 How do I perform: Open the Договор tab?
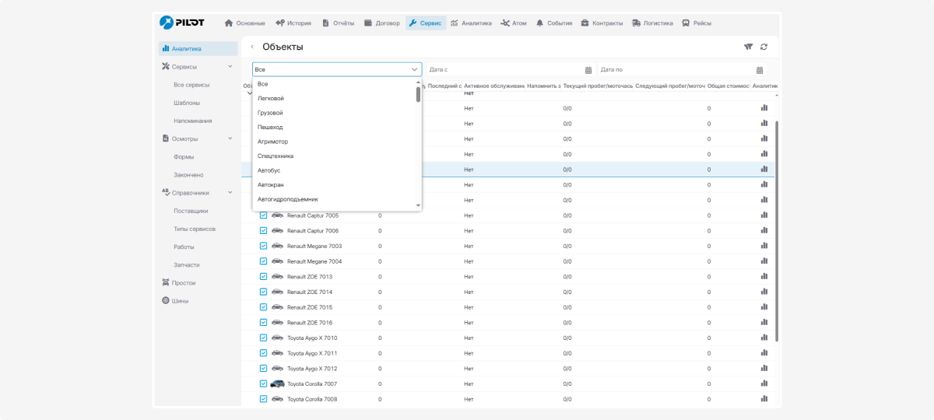(381, 23)
